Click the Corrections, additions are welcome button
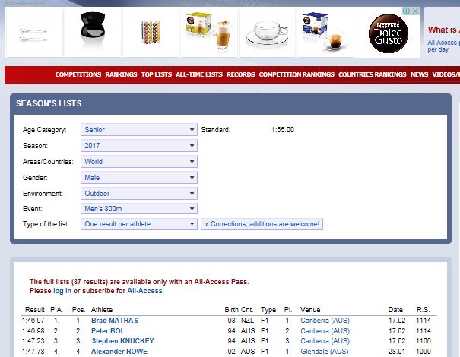This screenshot has height=357, width=460. [x=262, y=225]
